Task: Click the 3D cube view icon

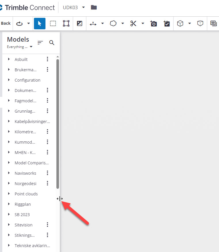Action: point(180,24)
